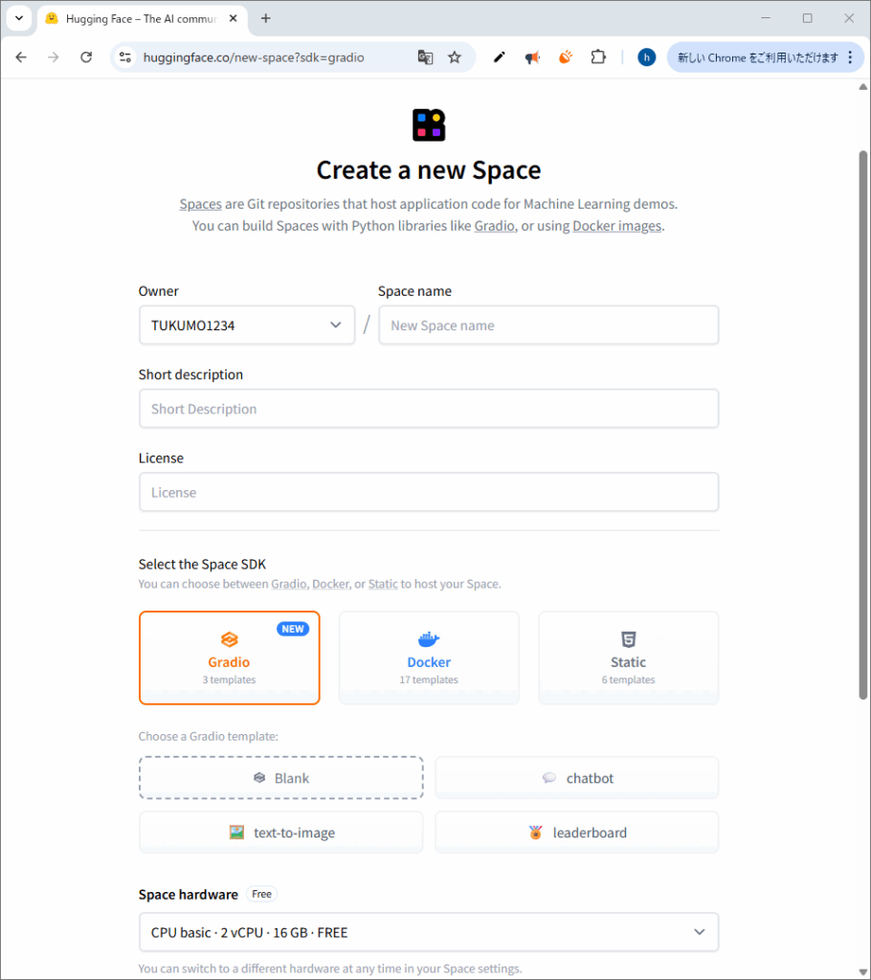The width and height of the screenshot is (871, 980).
Task: Open the License selection field
Action: coord(428,492)
